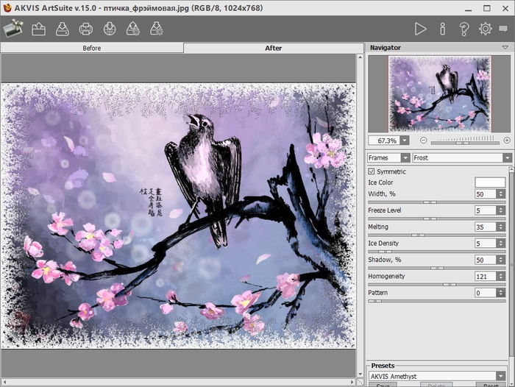The image size is (515, 387).
Task: Open the help question mark
Action: (x=464, y=29)
